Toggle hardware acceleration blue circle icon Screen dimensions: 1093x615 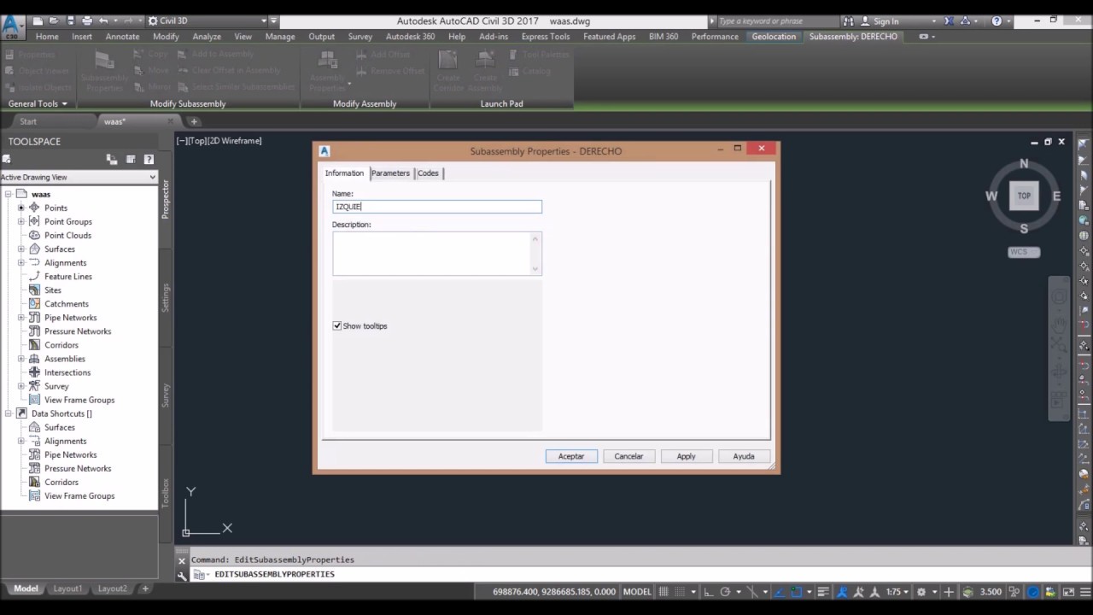(x=1033, y=592)
